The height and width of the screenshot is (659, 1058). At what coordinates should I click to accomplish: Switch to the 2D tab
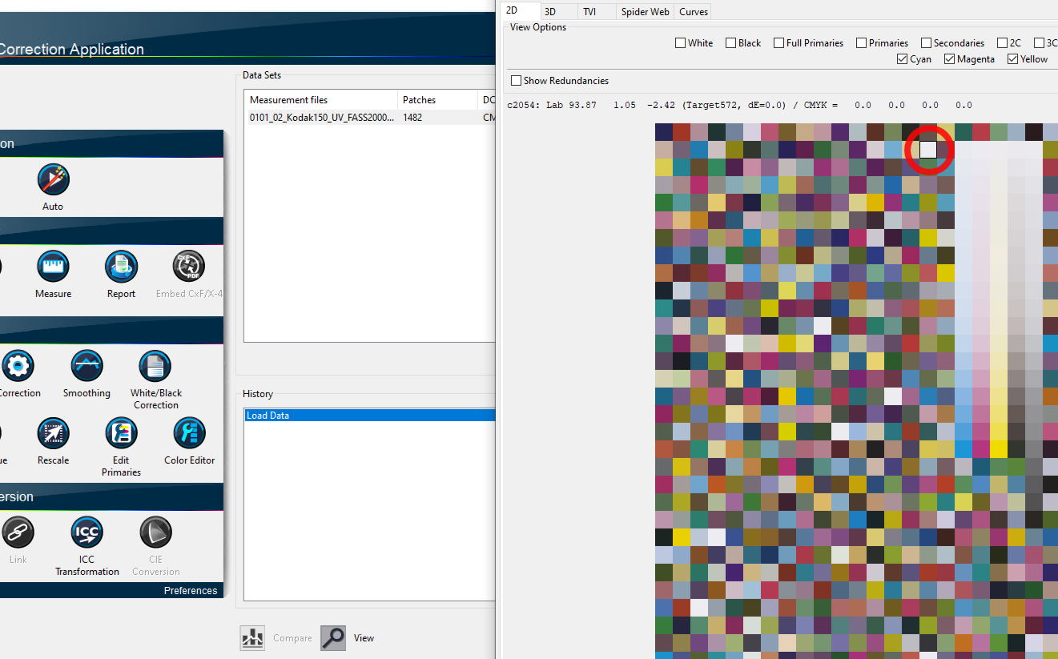(519, 11)
